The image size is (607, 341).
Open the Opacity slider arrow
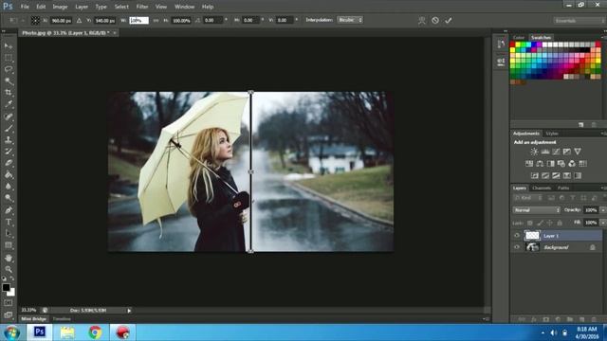pyautogui.click(x=603, y=210)
